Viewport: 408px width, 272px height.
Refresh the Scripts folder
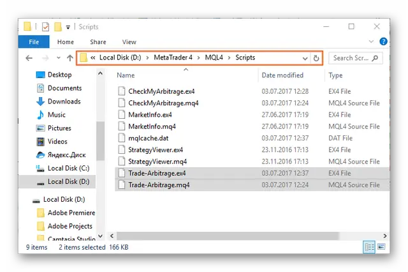pos(316,58)
